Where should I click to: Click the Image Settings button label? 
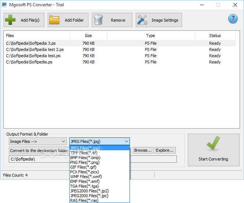pos(165,20)
